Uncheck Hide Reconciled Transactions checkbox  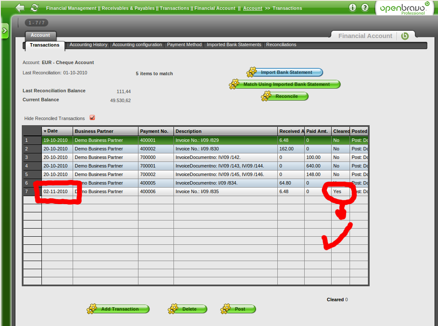click(x=92, y=118)
